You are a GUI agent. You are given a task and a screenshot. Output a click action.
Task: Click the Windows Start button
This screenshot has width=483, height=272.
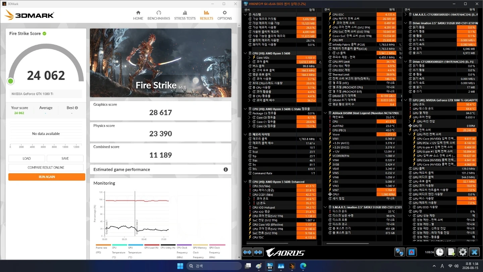[x=180, y=266]
